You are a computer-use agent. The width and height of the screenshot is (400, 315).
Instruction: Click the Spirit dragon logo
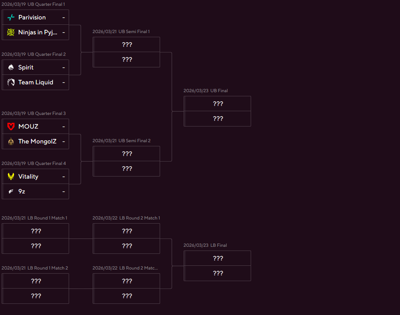point(11,67)
